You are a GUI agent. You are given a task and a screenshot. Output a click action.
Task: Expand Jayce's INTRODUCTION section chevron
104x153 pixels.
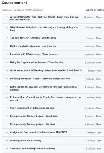point(7,17)
